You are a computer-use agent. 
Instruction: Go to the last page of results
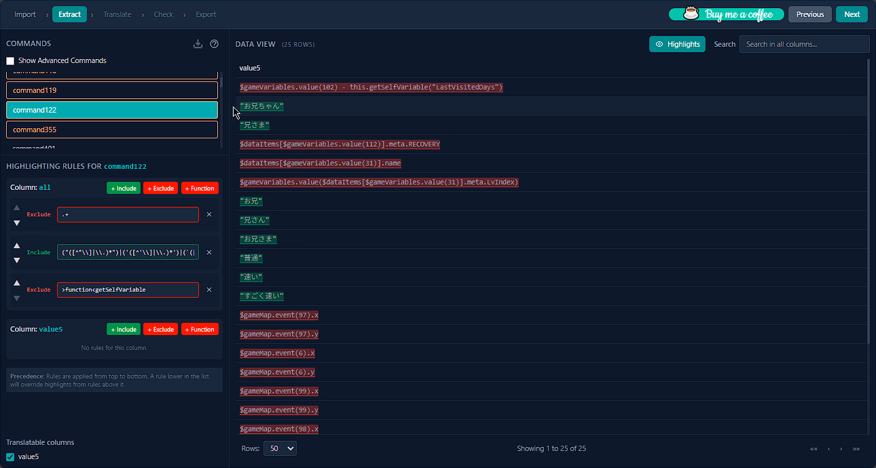tap(856, 449)
